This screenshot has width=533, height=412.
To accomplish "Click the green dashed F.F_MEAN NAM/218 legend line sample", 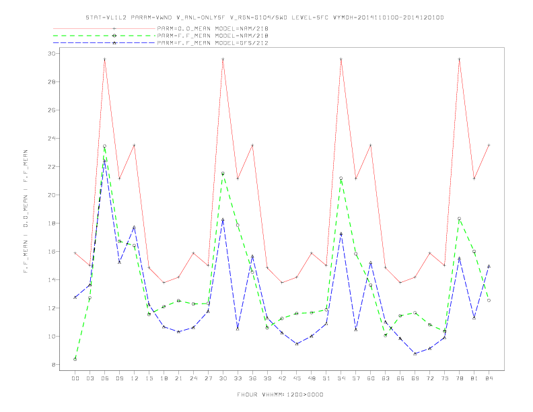I will pos(104,36).
